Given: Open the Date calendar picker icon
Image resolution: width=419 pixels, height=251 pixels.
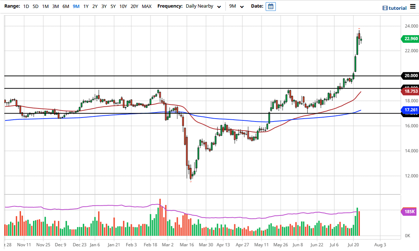Looking at the screenshot, I should click(x=270, y=7).
